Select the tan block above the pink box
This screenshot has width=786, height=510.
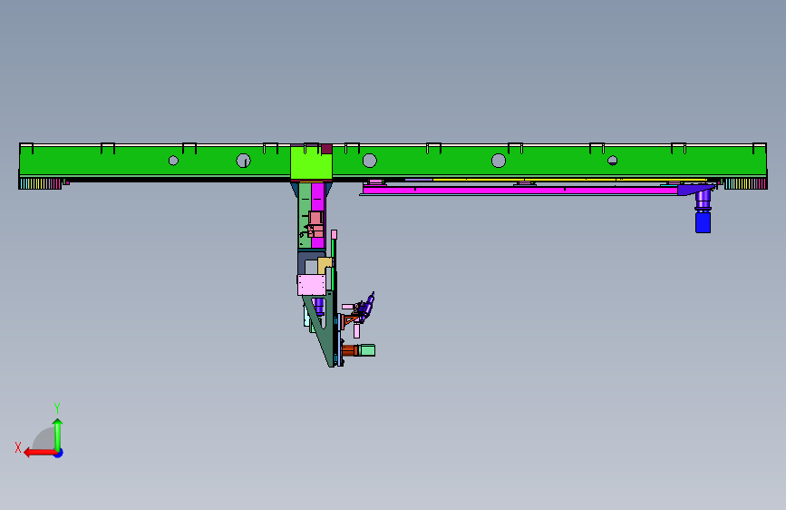[325, 265]
